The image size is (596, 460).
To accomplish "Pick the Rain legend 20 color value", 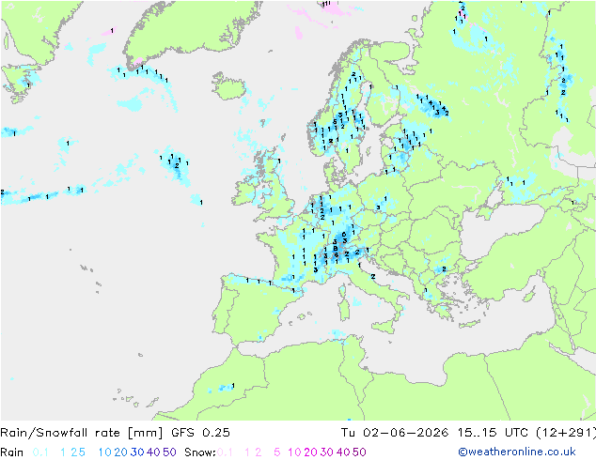I will point(121,452).
